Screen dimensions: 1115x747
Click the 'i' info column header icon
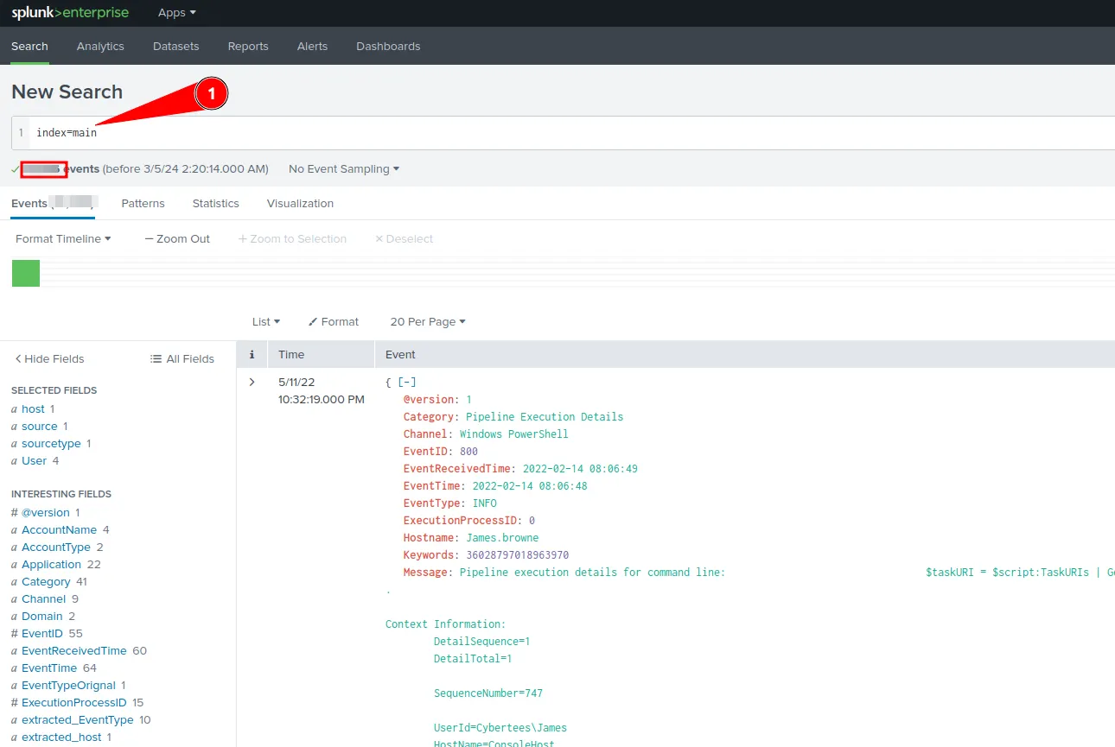252,354
